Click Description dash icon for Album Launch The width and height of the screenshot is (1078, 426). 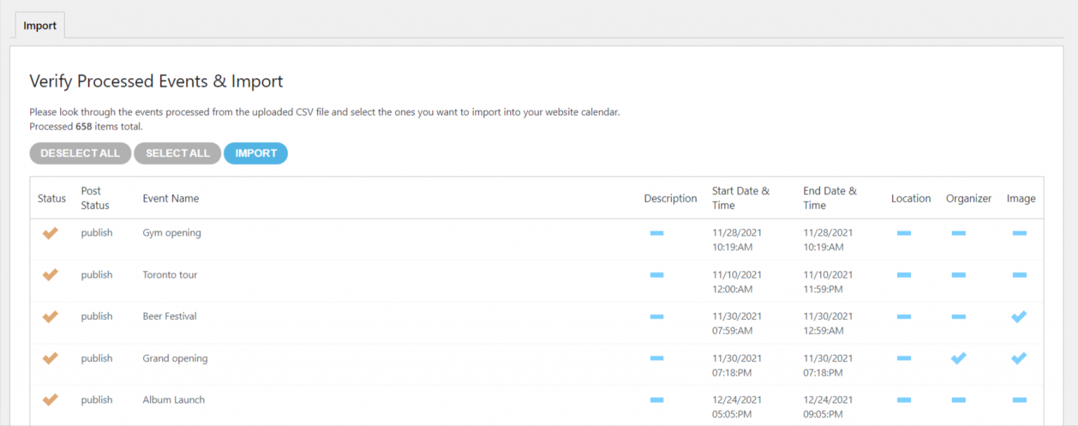657,400
